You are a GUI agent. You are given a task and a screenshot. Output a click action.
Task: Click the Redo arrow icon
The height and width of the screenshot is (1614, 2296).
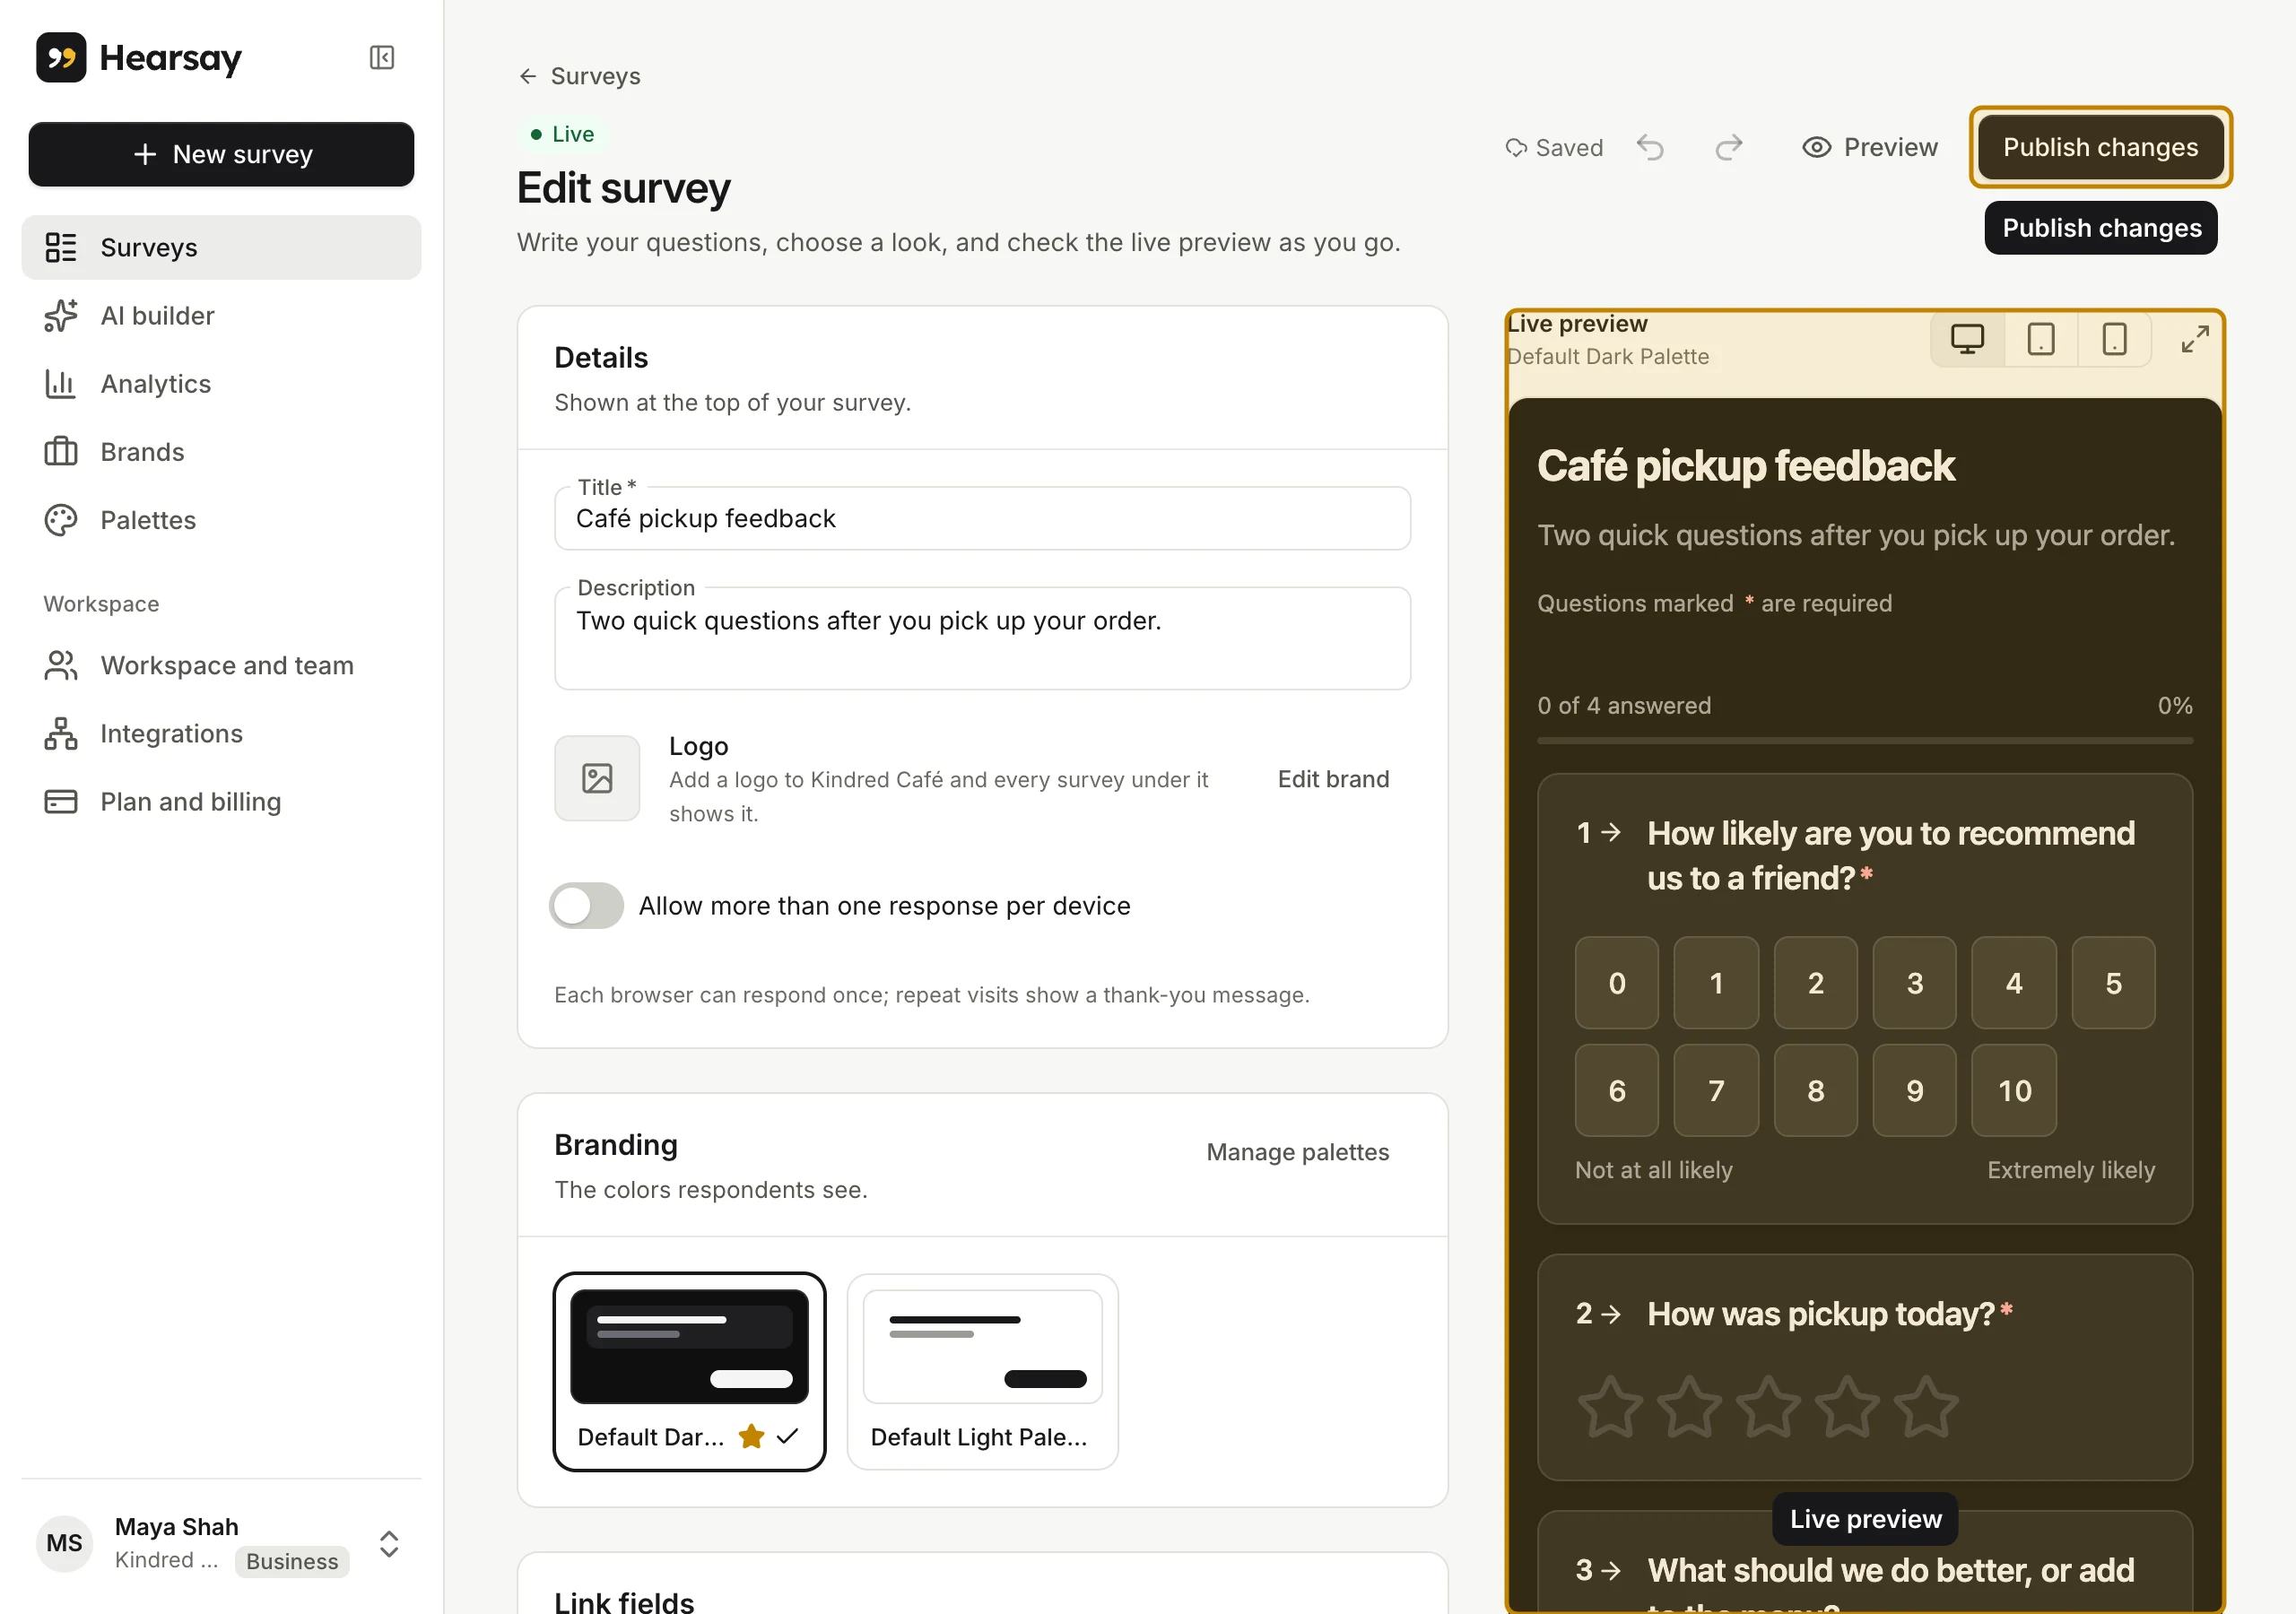(1729, 147)
